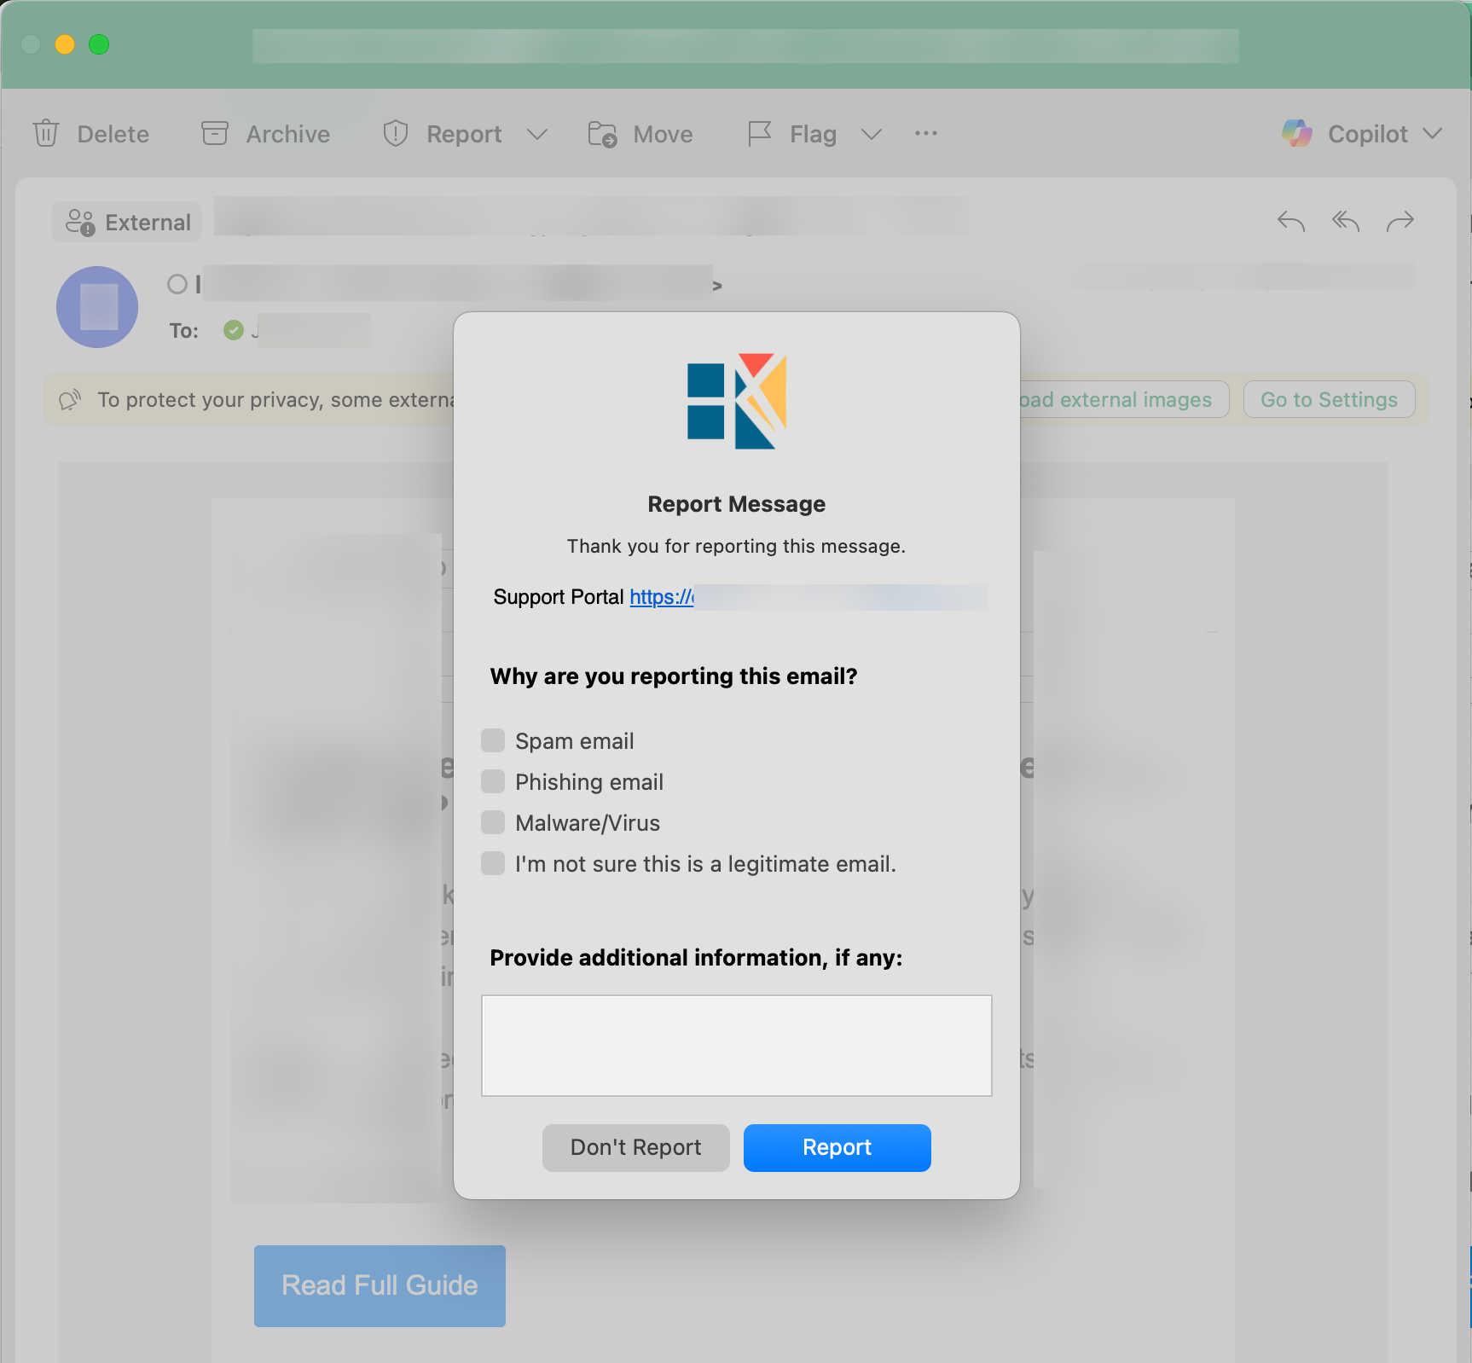Click the Move folder icon

pos(602,134)
